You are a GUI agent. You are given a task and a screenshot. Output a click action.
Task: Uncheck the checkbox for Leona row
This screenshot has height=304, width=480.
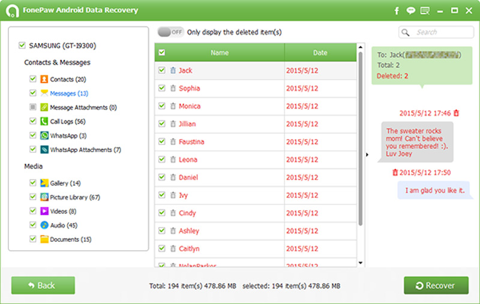pyautogui.click(x=162, y=159)
